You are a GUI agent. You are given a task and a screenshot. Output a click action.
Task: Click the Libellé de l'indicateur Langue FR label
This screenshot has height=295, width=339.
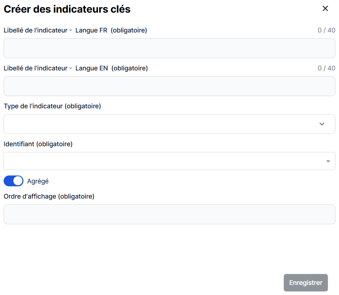point(75,30)
